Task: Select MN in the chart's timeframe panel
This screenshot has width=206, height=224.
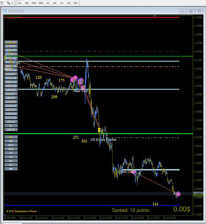Action: tap(11, 169)
